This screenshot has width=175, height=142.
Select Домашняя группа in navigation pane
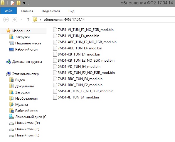pos(27,62)
